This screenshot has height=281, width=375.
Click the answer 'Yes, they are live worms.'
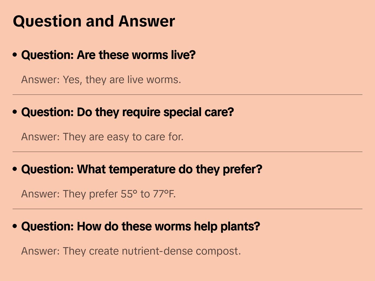pyautogui.click(x=101, y=80)
